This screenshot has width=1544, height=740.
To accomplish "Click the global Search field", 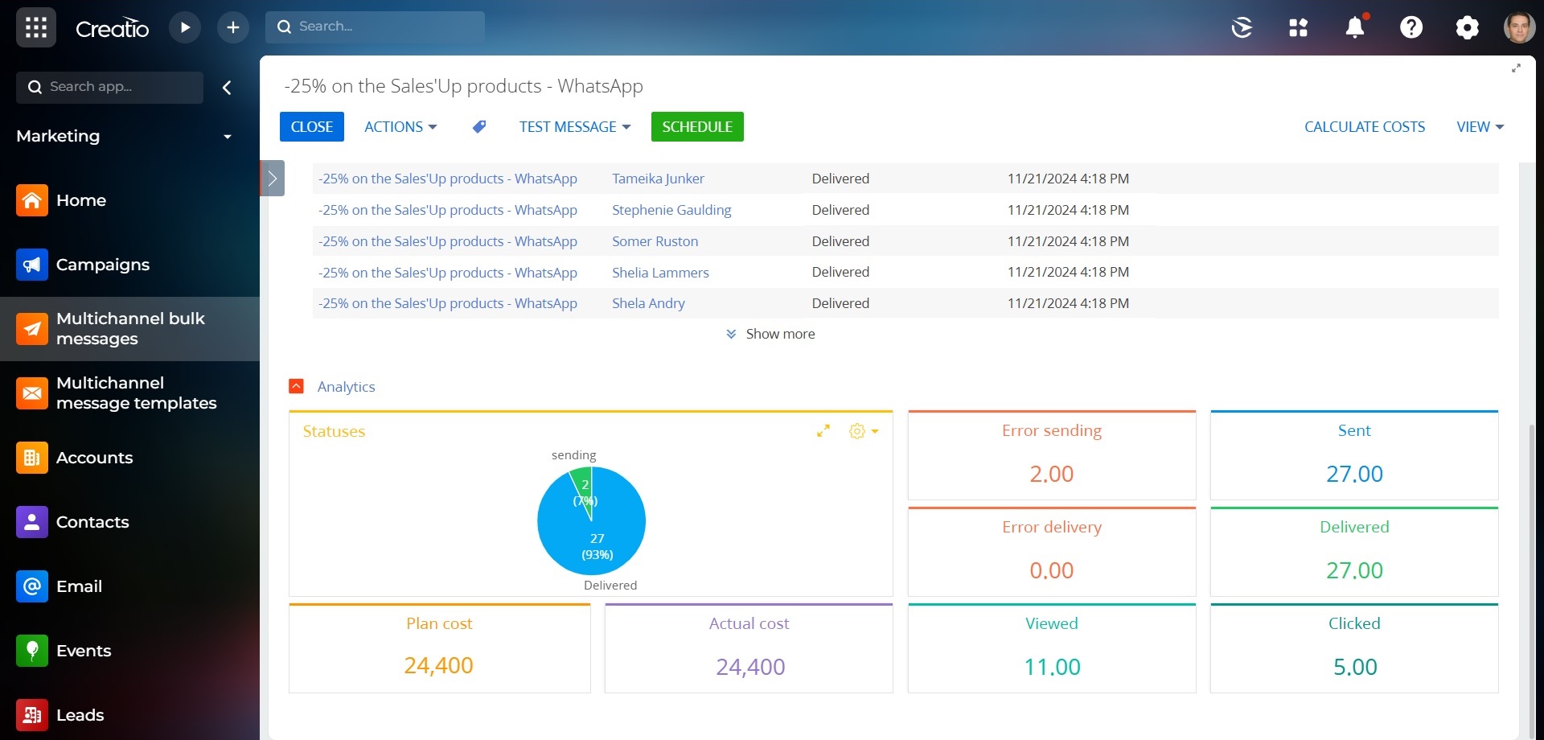I will [375, 27].
